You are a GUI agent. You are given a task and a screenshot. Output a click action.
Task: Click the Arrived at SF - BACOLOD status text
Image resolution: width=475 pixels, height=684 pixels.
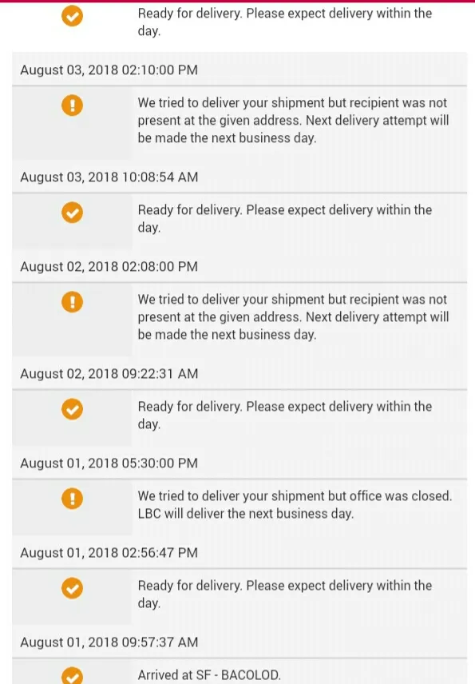pos(209,675)
